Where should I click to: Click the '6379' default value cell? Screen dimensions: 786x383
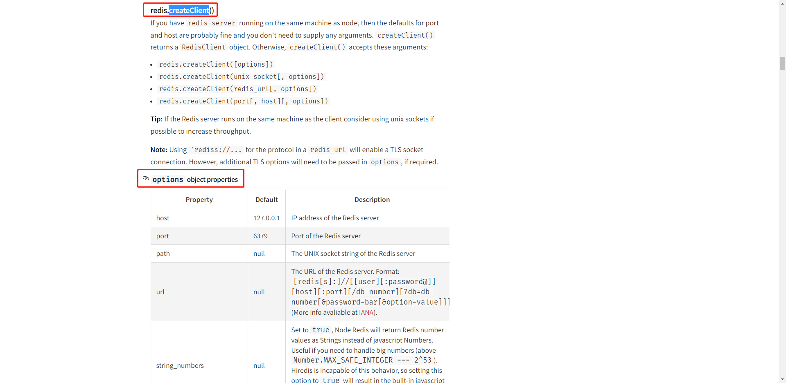click(267, 236)
